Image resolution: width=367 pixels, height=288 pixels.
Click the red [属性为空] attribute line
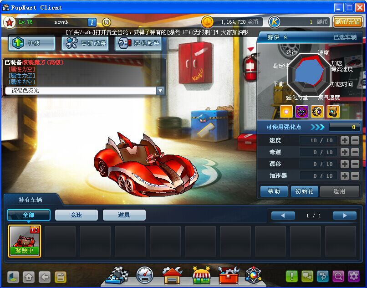pyautogui.click(x=22, y=69)
